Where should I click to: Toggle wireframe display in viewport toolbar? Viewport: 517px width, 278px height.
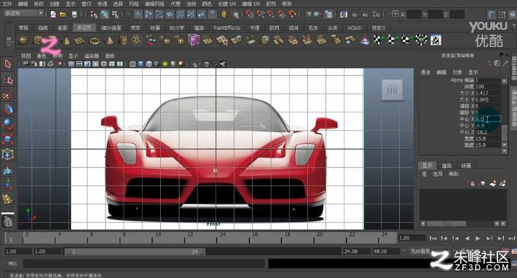(x=133, y=64)
